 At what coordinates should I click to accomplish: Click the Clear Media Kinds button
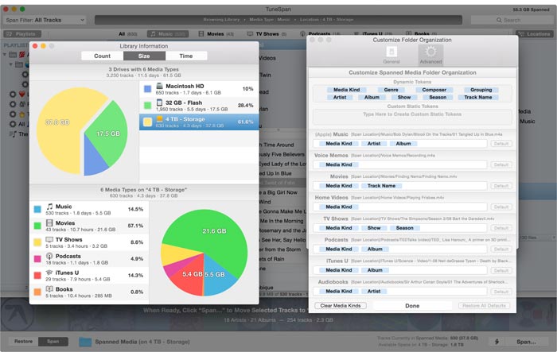[x=341, y=305]
